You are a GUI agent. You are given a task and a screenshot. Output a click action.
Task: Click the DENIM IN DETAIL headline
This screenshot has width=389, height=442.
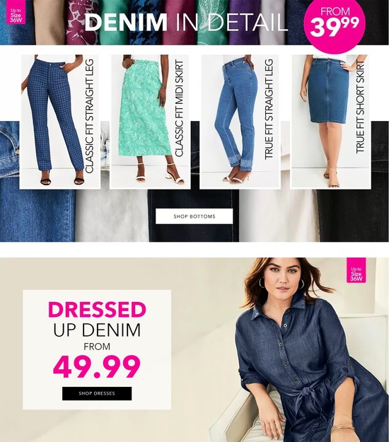(186, 22)
